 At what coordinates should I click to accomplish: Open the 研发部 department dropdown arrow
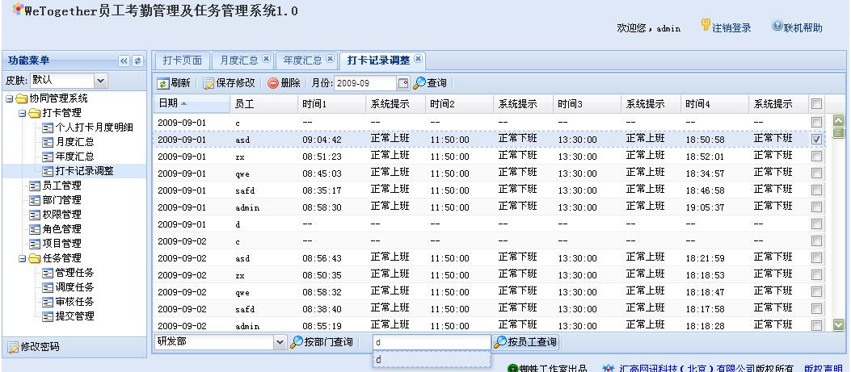pos(280,342)
